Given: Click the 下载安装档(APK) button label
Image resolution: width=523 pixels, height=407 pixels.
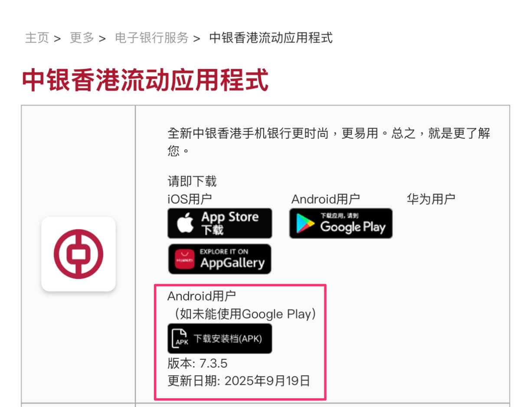Looking at the screenshot, I should [228, 339].
